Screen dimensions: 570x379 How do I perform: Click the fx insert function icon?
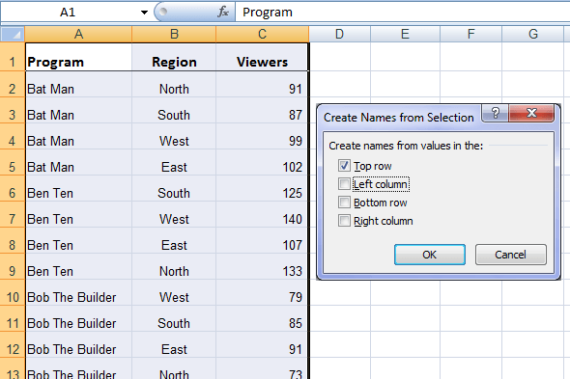point(223,12)
